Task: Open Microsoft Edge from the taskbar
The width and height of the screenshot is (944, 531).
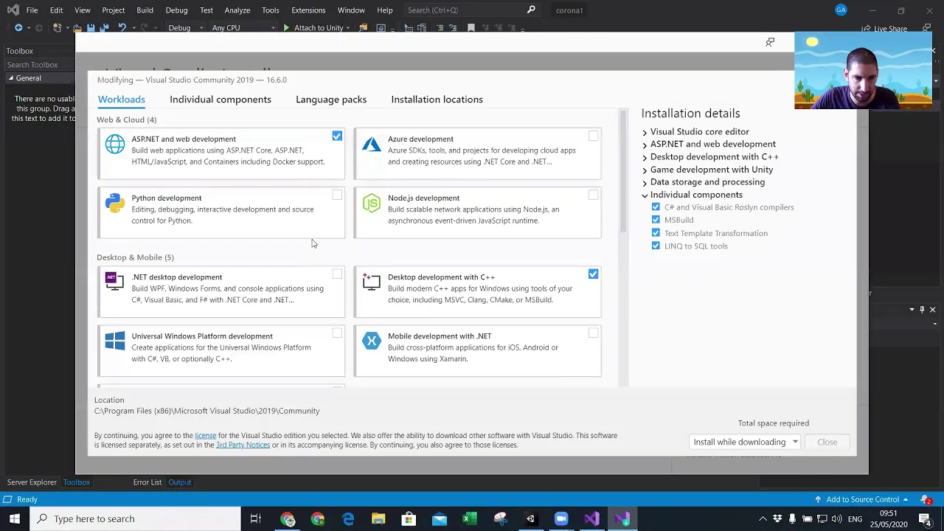Action: (x=348, y=518)
